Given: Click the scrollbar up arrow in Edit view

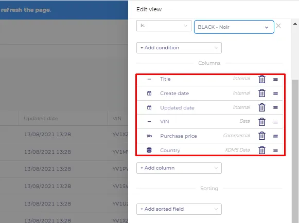Looking at the screenshot, I should [x=295, y=24].
